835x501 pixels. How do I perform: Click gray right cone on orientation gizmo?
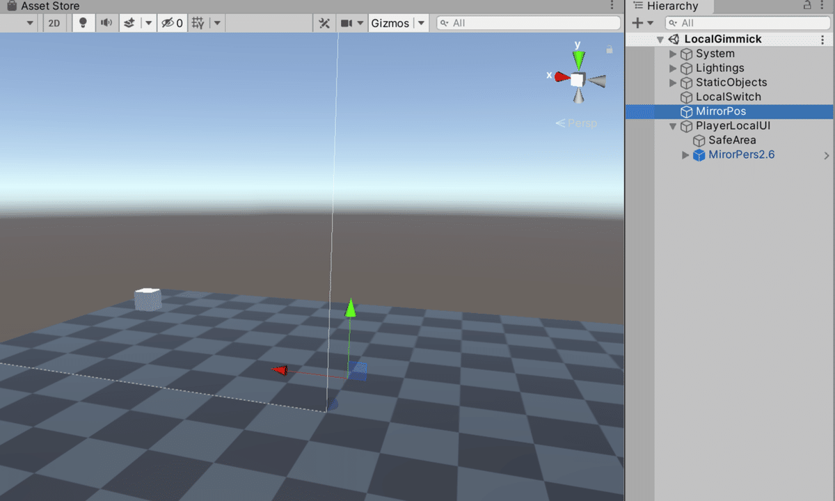click(596, 81)
